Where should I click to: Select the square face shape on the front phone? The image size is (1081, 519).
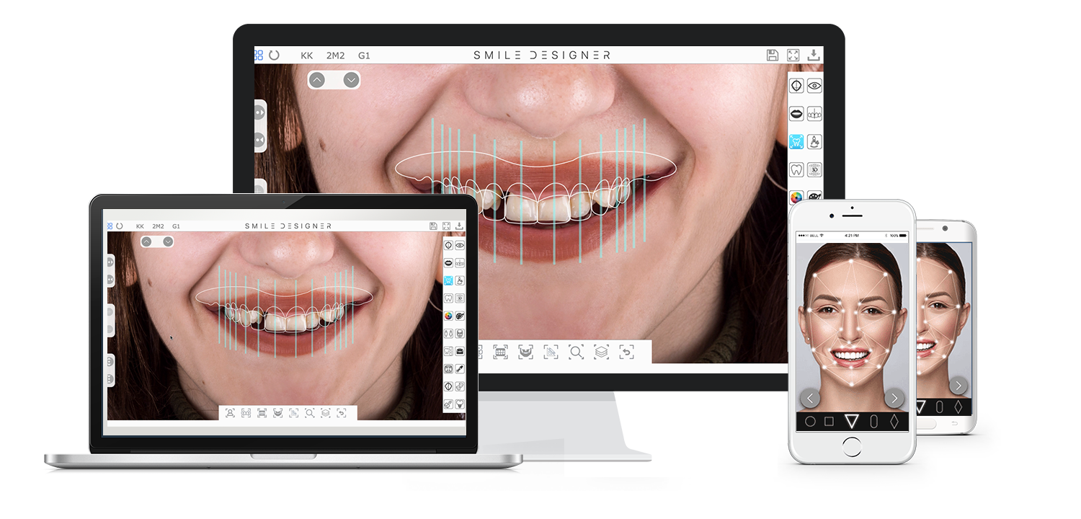pos(829,422)
